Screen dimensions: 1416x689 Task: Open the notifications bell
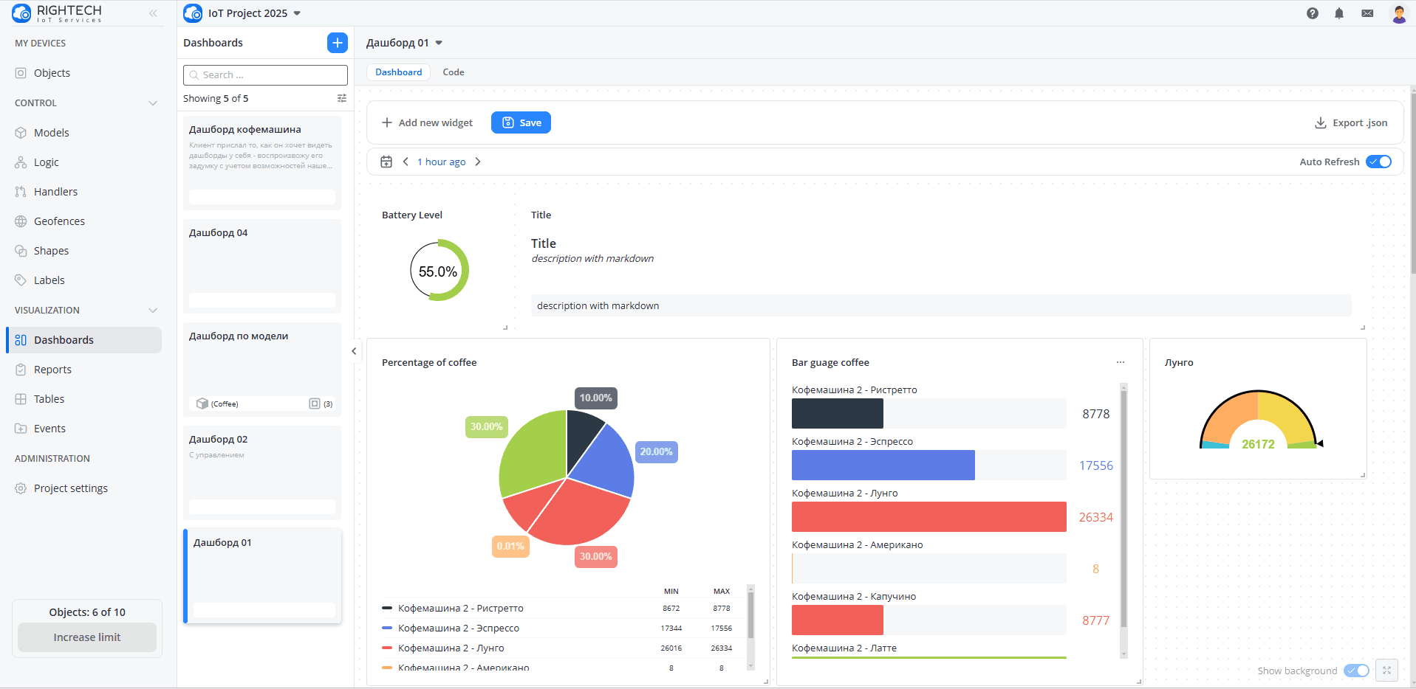point(1339,13)
